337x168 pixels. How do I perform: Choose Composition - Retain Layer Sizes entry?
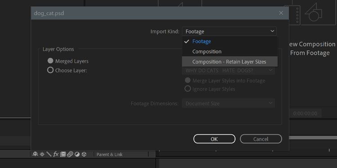point(230,62)
